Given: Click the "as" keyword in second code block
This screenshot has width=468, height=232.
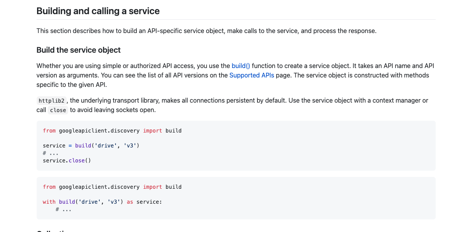Looking at the screenshot, I should pos(130,202).
